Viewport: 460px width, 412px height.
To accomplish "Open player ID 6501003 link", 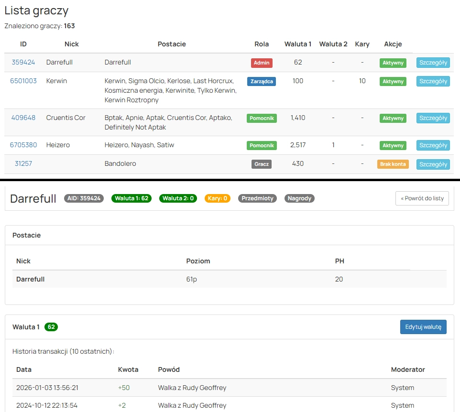I will tap(23, 81).
